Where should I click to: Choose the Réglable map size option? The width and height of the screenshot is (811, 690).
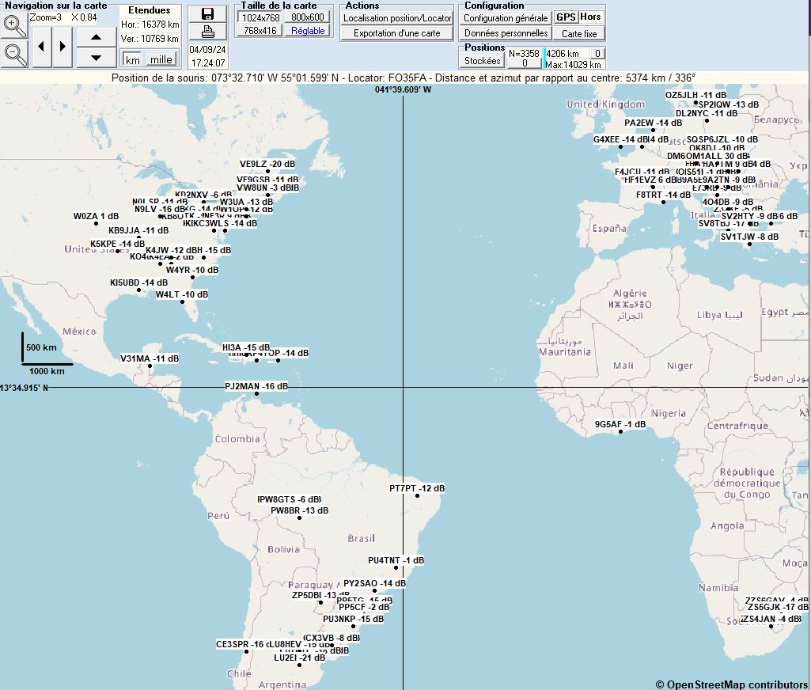(x=307, y=31)
